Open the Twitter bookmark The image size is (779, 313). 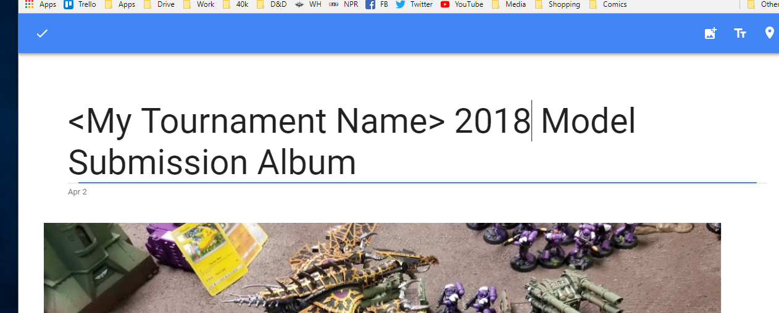coord(414,4)
